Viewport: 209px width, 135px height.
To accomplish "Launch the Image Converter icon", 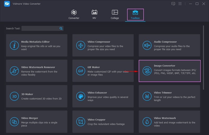I will (147, 71).
